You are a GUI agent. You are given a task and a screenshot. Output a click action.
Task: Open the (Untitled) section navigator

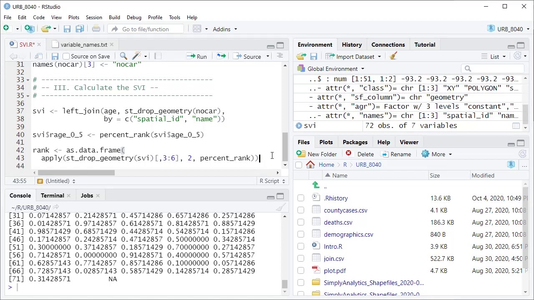coord(56,181)
